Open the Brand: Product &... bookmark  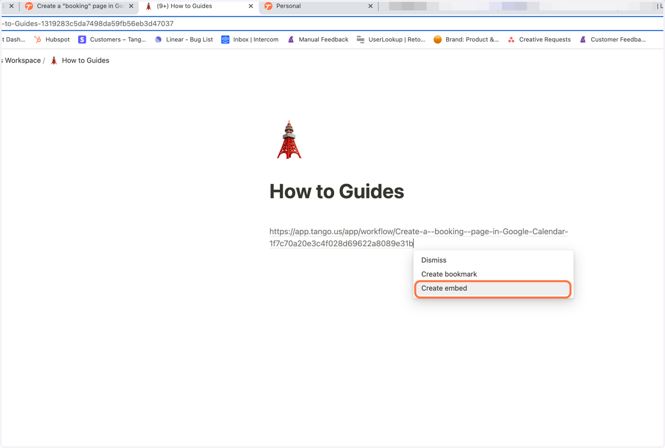click(465, 39)
